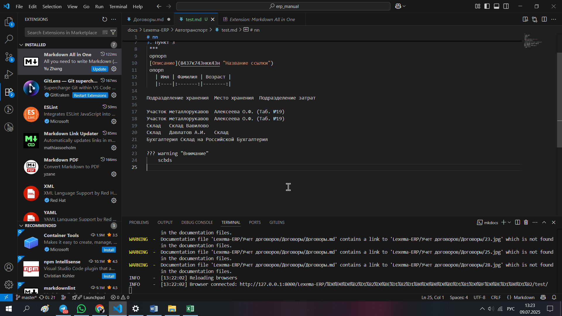Kill the mkdocs terminal with trash icon
This screenshot has height=316, width=562.
click(x=526, y=222)
